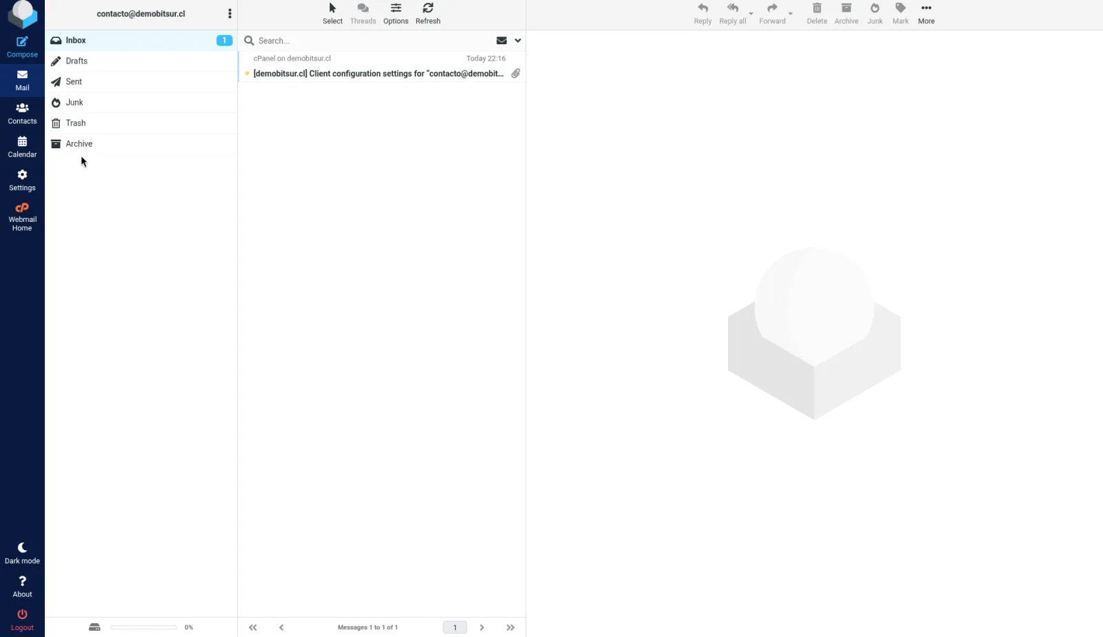
Task: Expand the Reply all options arrow
Action: tap(751, 14)
